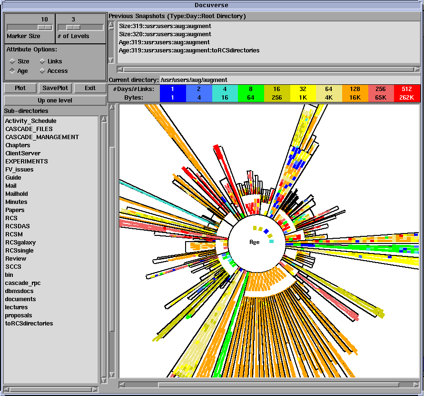The height and width of the screenshot is (396, 424).
Task: Click the plot horizontal scrollbar thumb
Action: (278, 385)
